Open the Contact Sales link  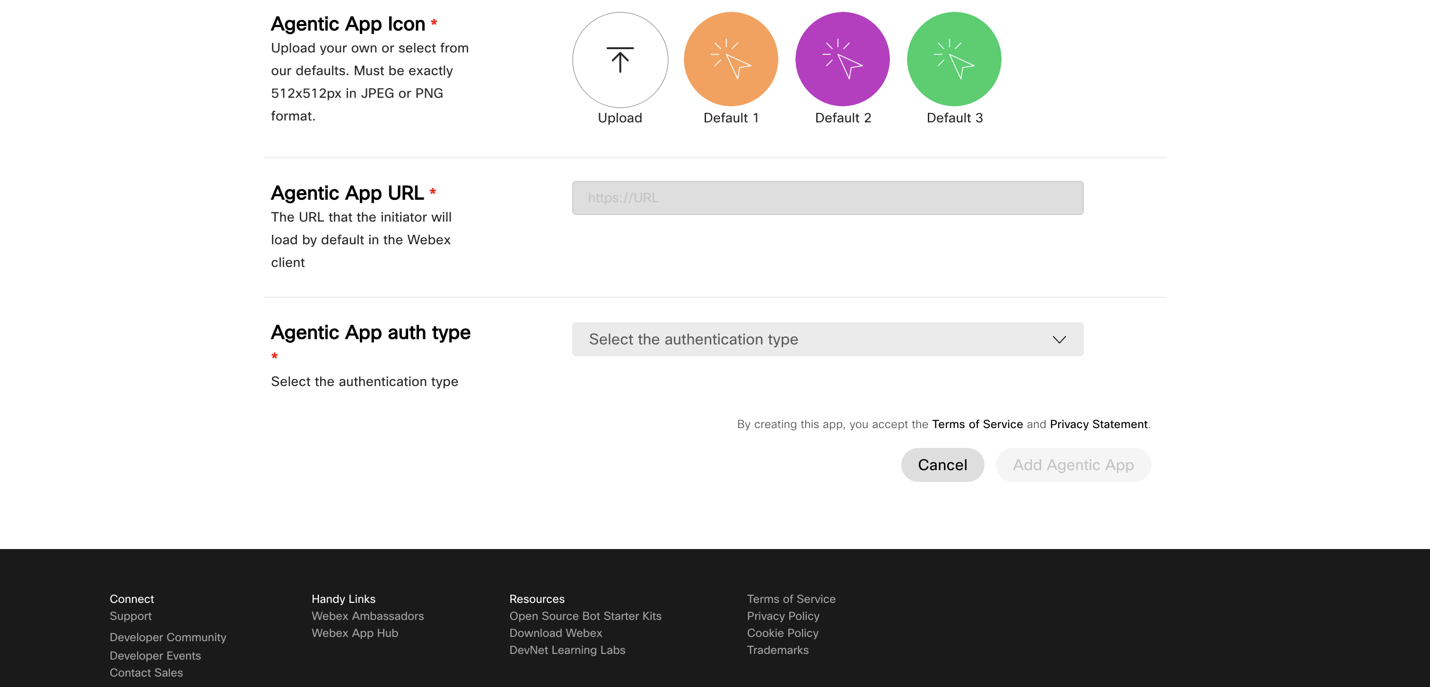[146, 672]
